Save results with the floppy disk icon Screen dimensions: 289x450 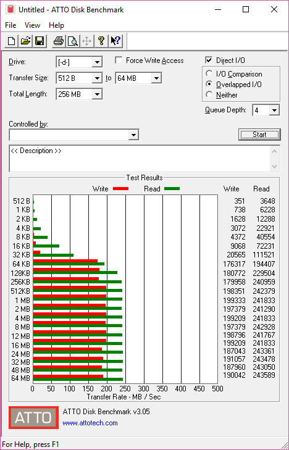click(x=40, y=41)
